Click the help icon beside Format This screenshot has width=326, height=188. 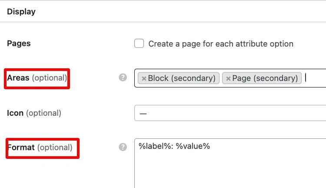coord(123,147)
